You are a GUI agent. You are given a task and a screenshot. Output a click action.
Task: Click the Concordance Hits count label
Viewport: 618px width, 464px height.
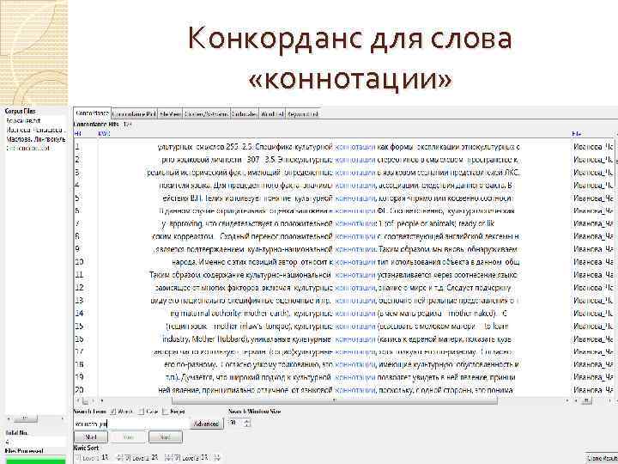coord(102,124)
